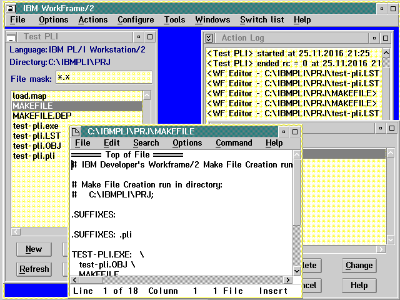Open the IBM WorkFrame/2 system menu icon
This screenshot has width=400, height=300.
pyautogui.click(x=11, y=9)
